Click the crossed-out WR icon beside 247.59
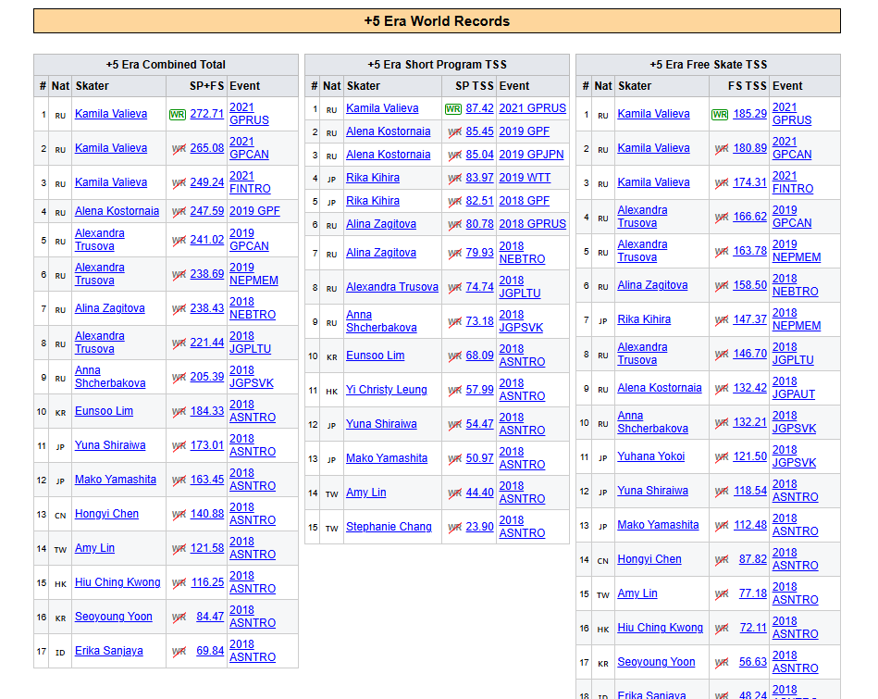This screenshot has width=878, height=699. coord(179,211)
